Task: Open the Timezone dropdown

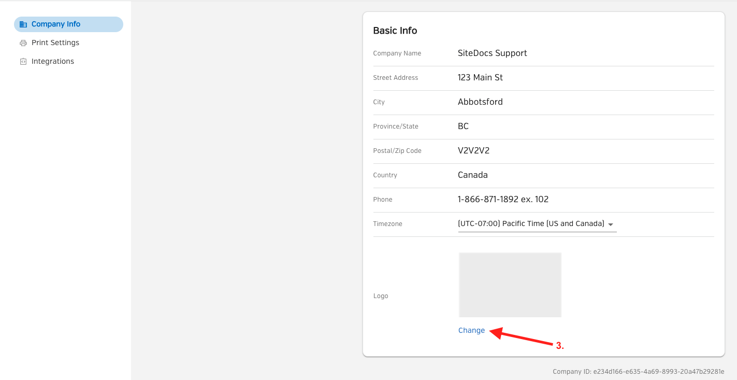Action: [x=537, y=224]
